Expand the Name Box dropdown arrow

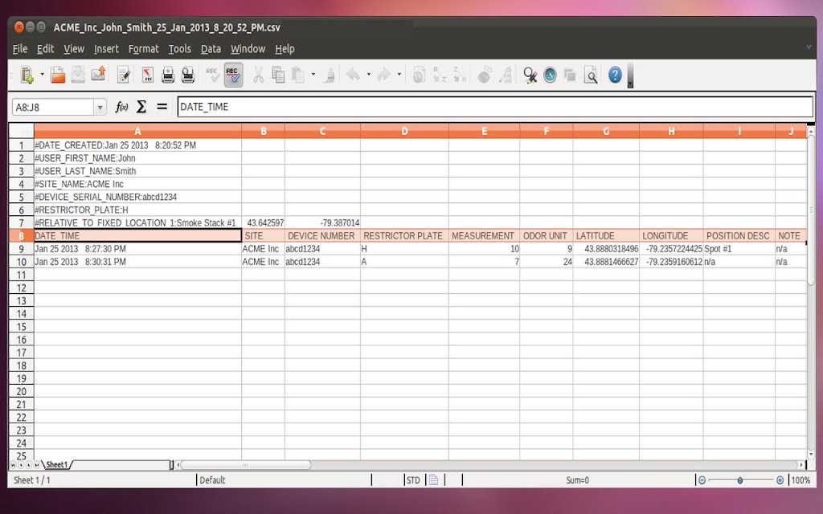coord(100,107)
